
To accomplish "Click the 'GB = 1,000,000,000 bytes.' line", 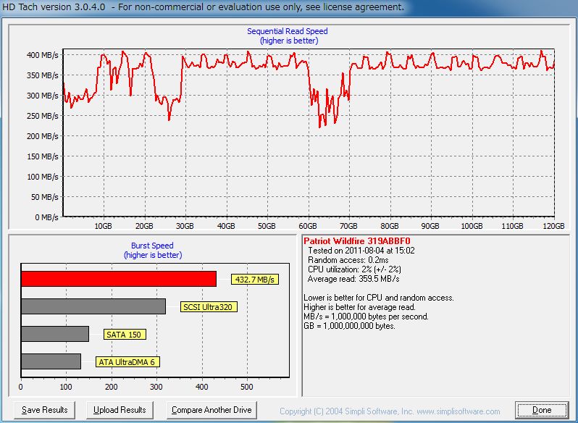I will pyautogui.click(x=349, y=326).
